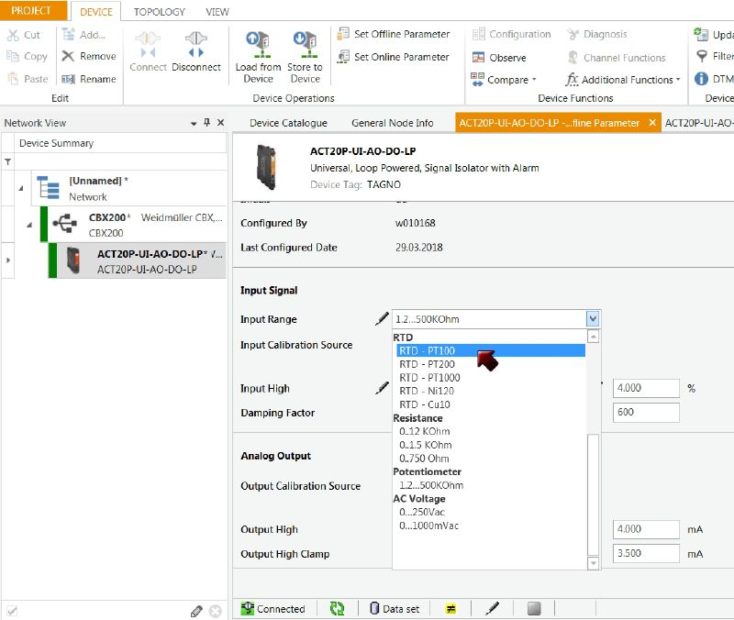Collapse the CBX200 tree node
Image resolution: width=734 pixels, height=620 pixels.
tap(28, 225)
